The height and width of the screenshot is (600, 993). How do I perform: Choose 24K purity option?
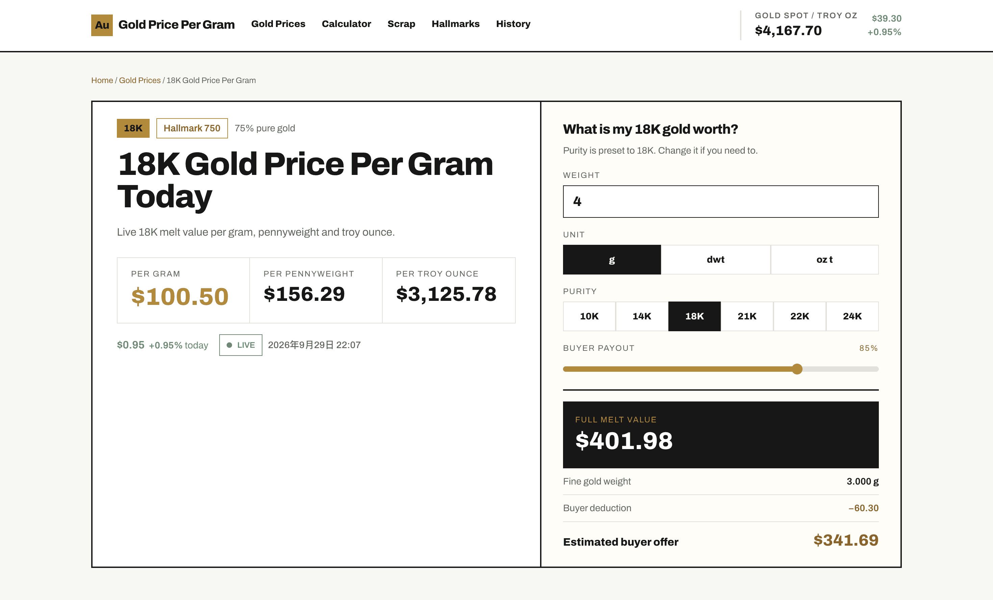852,316
